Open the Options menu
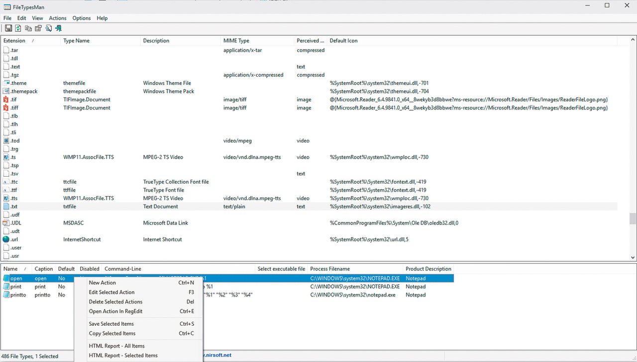The height and width of the screenshot is (362, 637). (x=82, y=18)
